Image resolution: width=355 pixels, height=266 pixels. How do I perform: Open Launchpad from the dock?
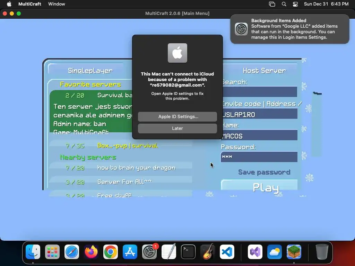[52, 252]
